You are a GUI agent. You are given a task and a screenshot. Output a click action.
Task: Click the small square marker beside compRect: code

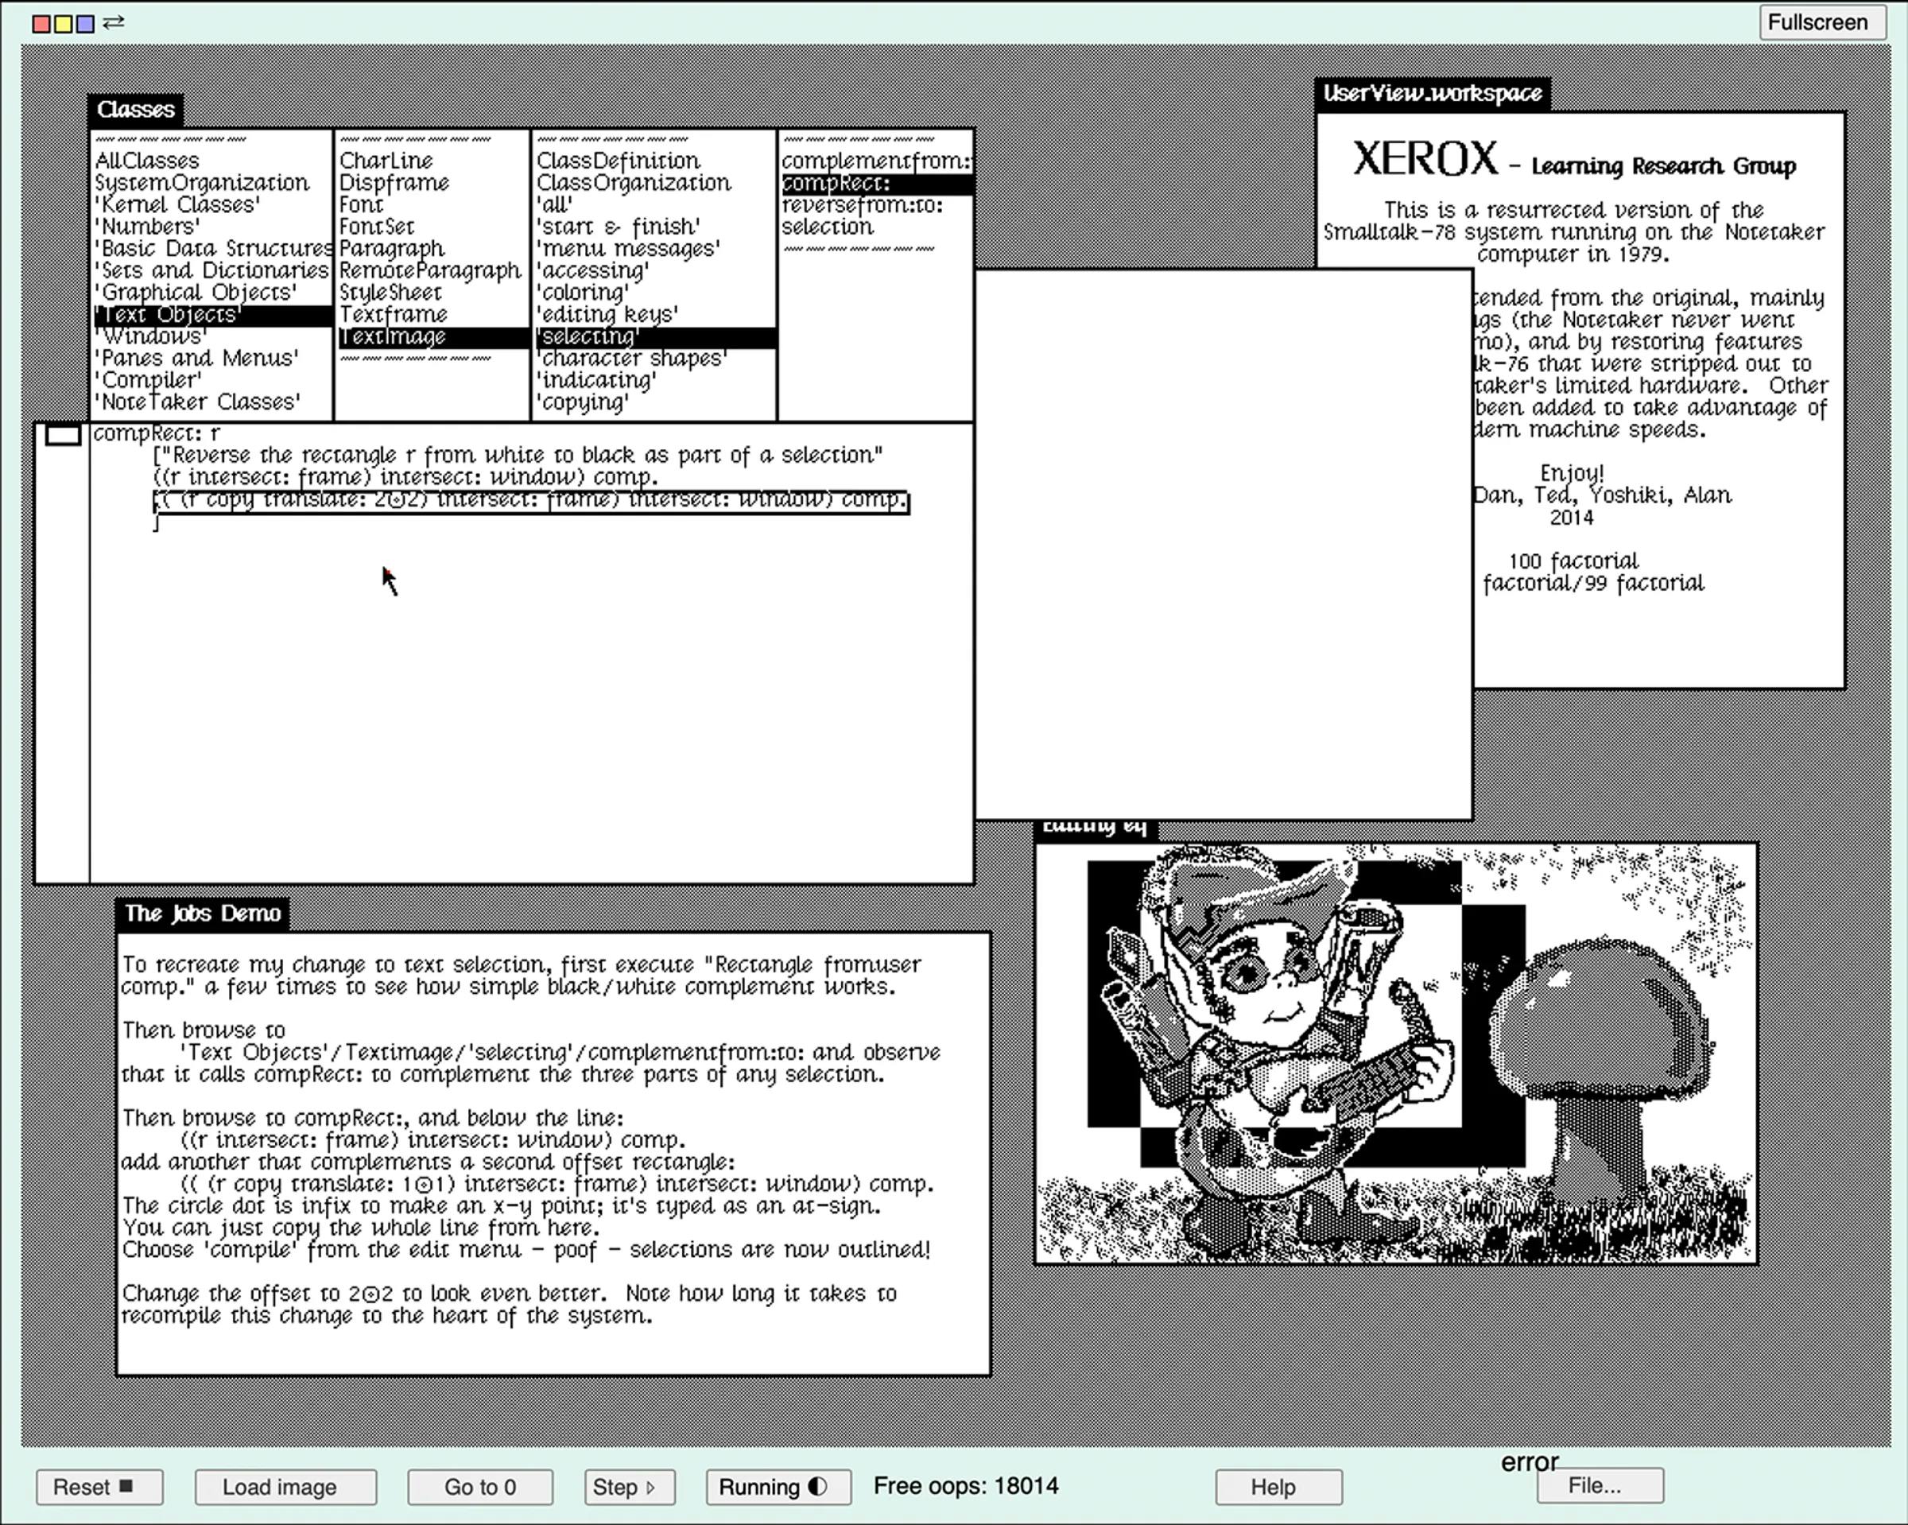point(63,435)
